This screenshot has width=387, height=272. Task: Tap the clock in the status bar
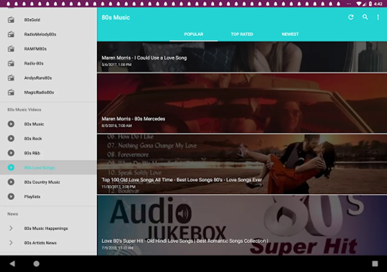click(378, 4)
